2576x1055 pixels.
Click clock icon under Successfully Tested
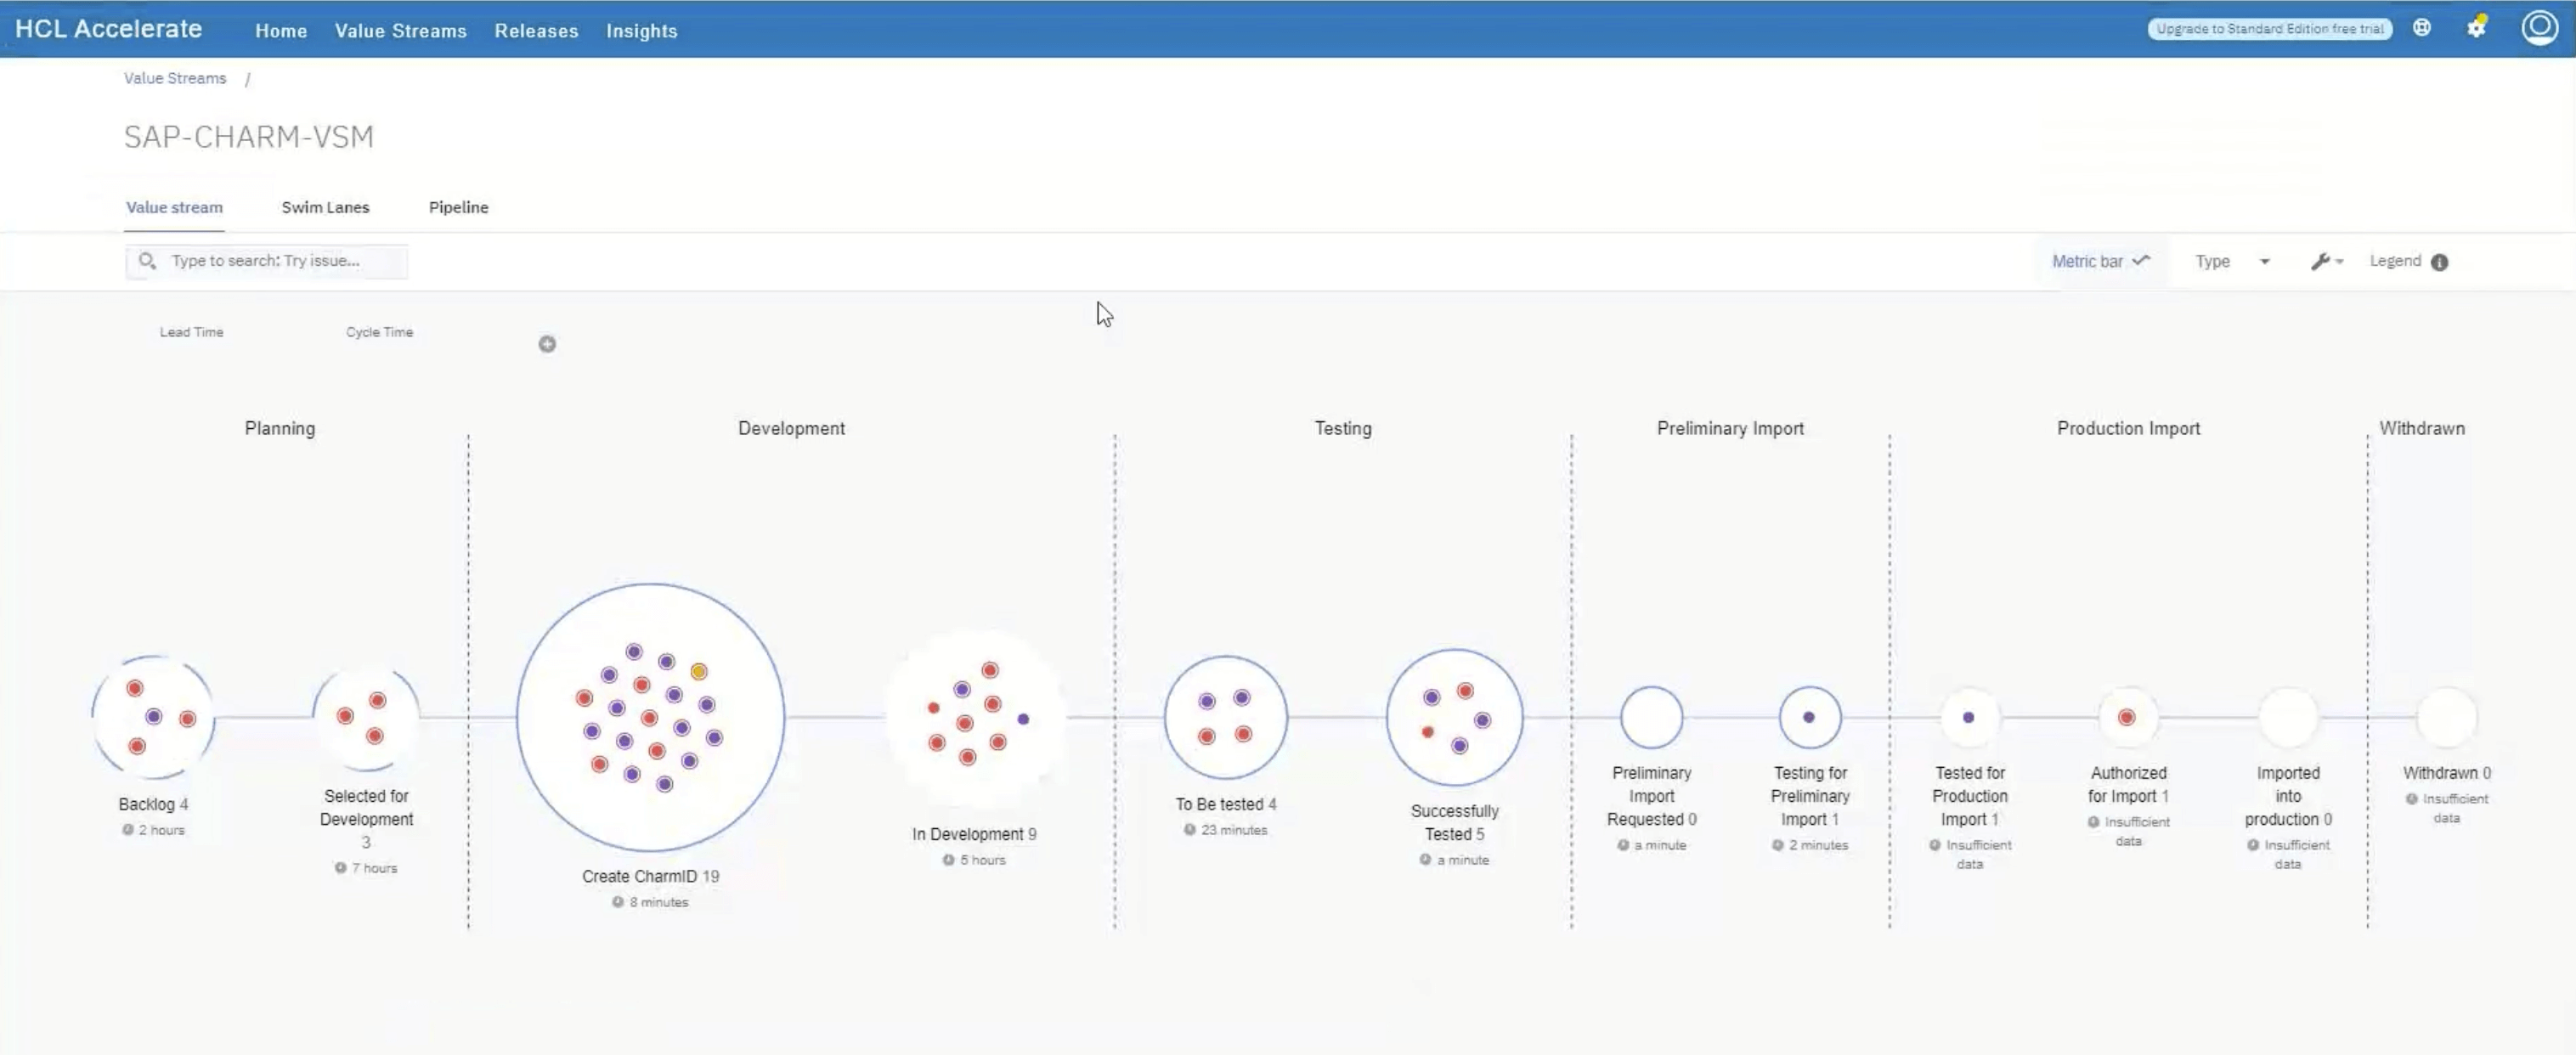point(1425,860)
